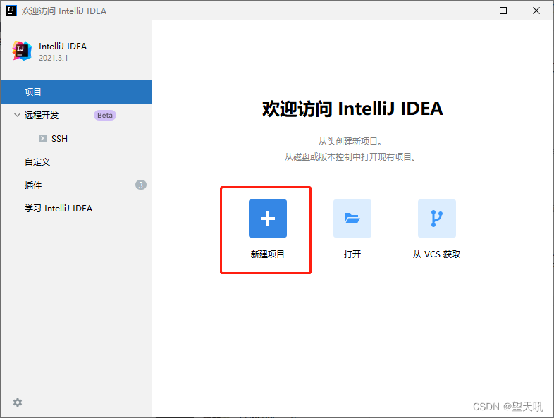
Task: Click the title bar IntelliJ icon
Action: click(x=11, y=11)
